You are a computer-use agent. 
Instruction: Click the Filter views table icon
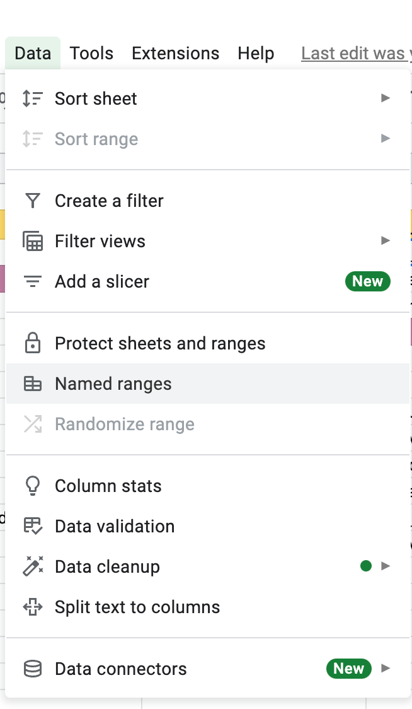coord(32,241)
